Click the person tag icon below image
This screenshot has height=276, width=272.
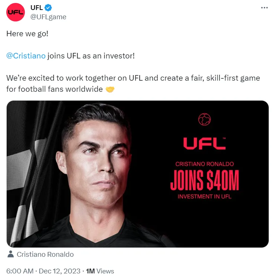click(11, 254)
